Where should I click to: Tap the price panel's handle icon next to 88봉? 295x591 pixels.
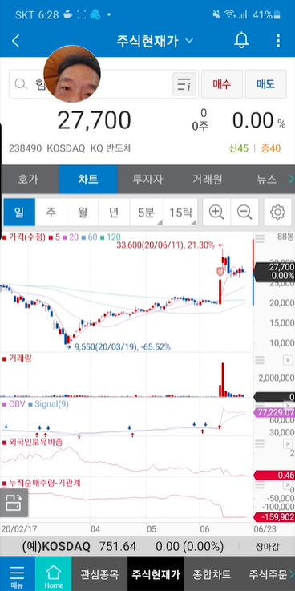point(260,238)
